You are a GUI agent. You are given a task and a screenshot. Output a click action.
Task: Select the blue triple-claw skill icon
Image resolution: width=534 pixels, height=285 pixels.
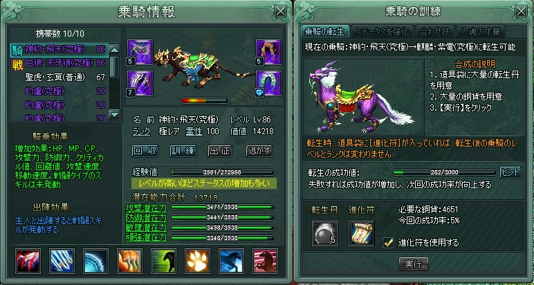click(x=62, y=261)
